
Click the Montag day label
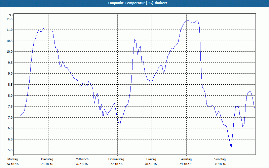point(12,159)
